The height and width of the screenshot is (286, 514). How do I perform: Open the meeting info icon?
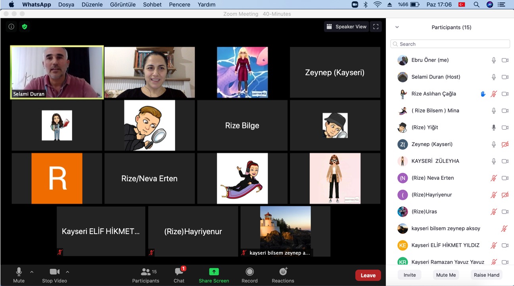(x=12, y=27)
